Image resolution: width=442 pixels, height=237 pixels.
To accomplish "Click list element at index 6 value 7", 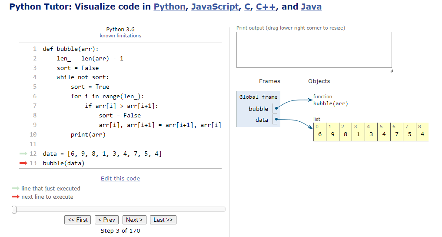I will [397, 132].
